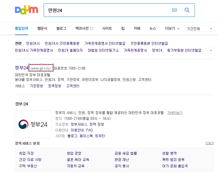Select the 생활·병역 category
Screen dimensions: 218x175
coord(169,153)
